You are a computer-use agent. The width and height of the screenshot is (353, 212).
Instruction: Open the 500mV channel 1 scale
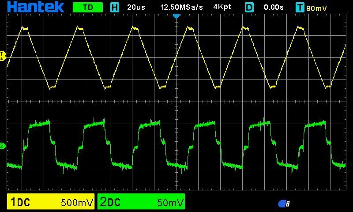(x=78, y=203)
